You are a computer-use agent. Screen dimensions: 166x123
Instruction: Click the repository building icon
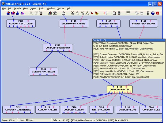55,13
